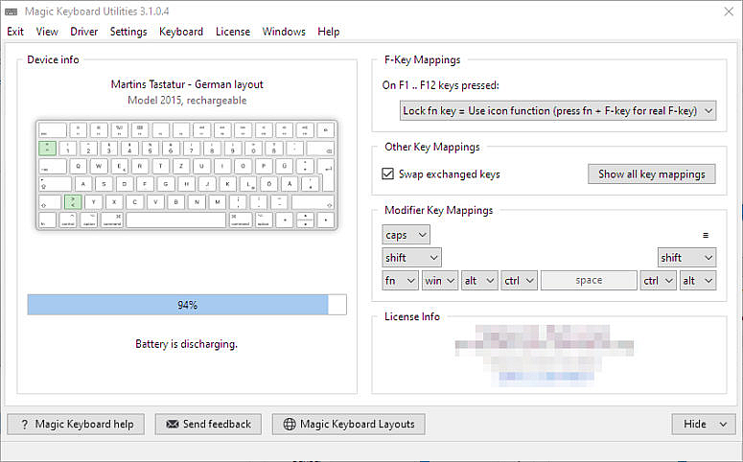Expand the fn key mapping dropdown
The height and width of the screenshot is (462, 743).
tap(400, 281)
